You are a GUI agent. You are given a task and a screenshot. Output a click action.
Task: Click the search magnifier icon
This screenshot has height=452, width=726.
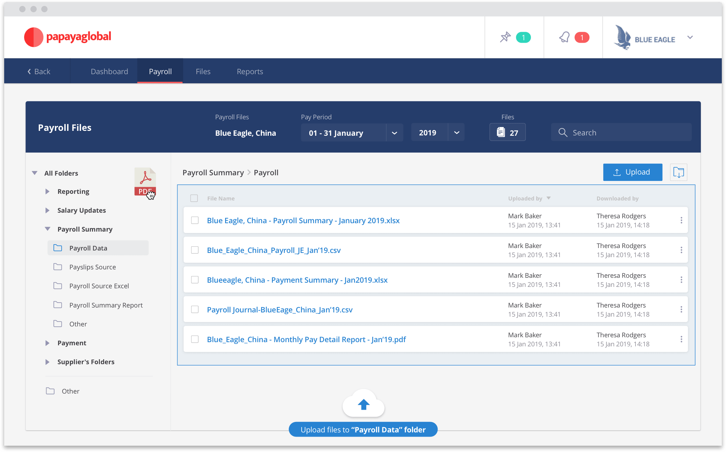click(x=562, y=132)
